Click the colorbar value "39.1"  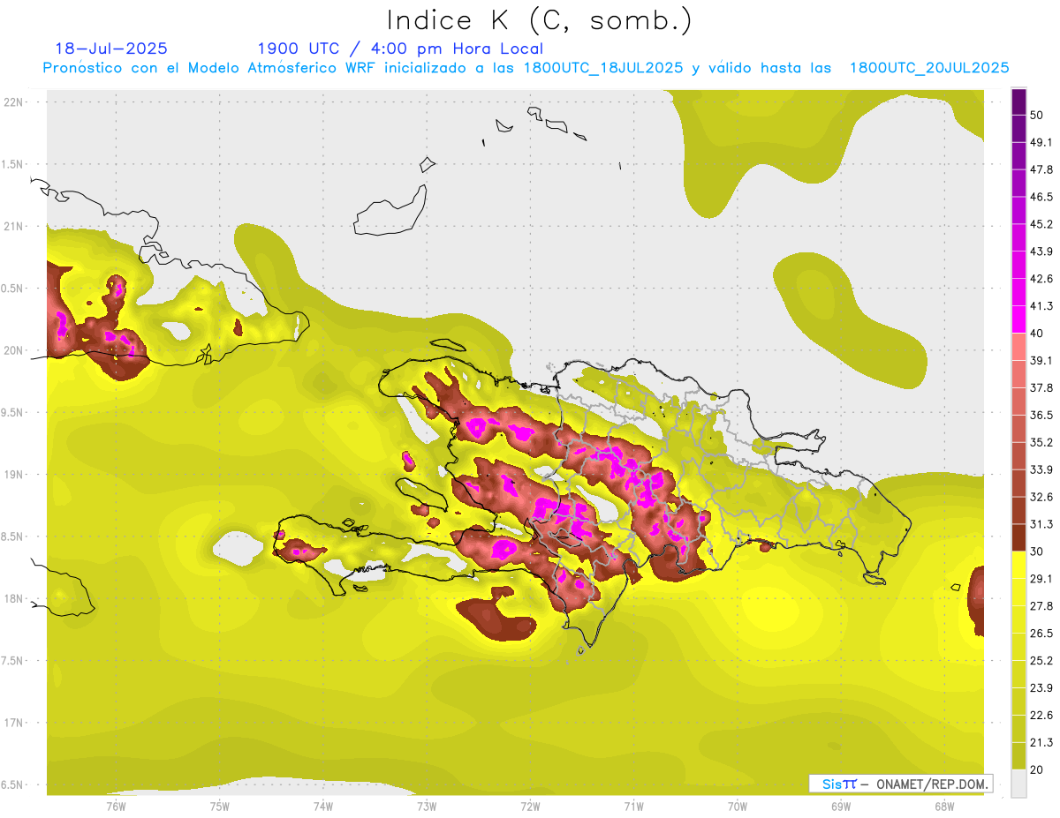coord(1041,360)
